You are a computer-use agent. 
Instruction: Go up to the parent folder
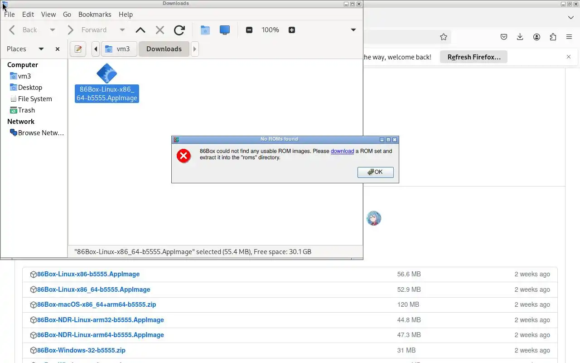click(140, 30)
